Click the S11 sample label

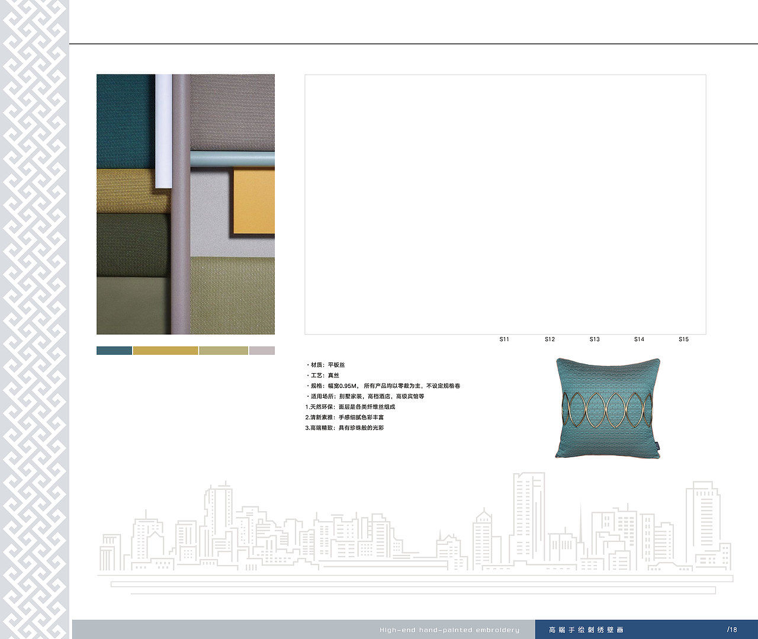(x=505, y=339)
